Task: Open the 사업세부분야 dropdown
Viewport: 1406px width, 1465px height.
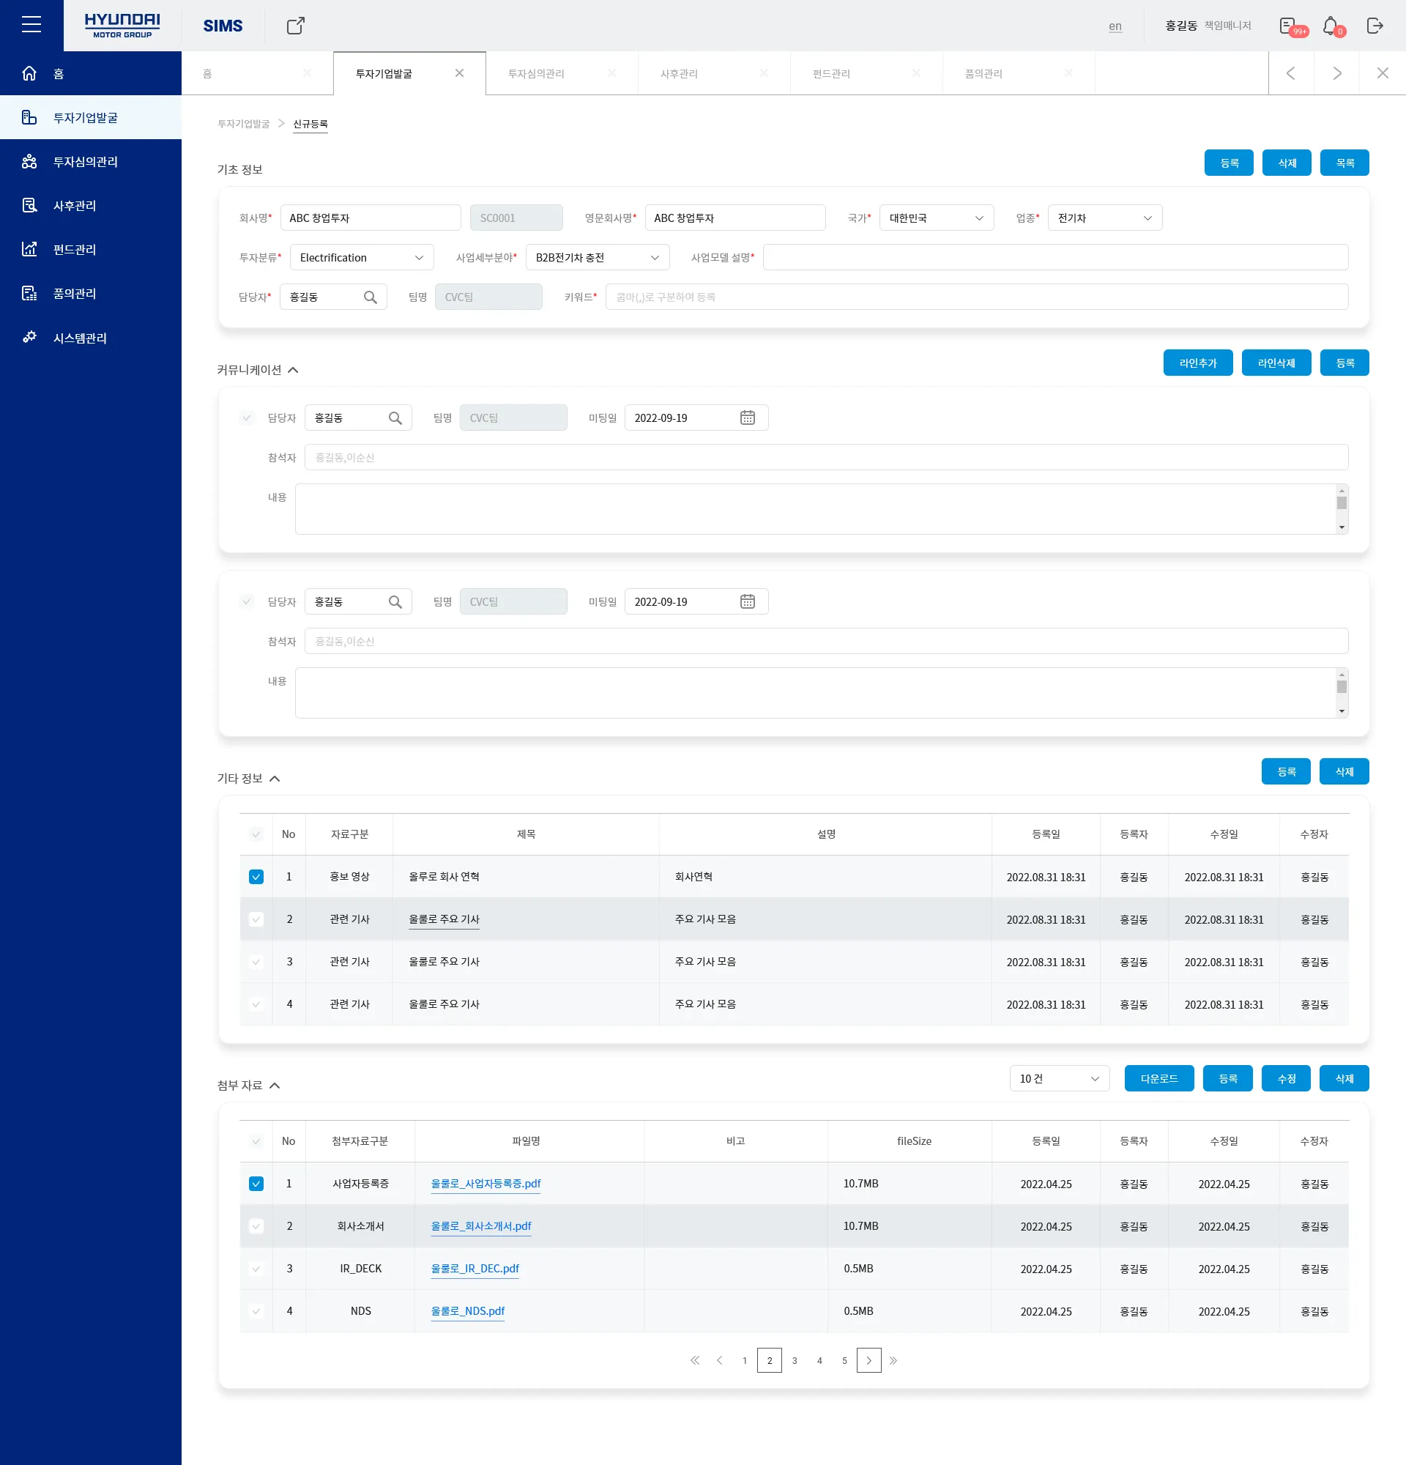Action: pyautogui.click(x=598, y=257)
